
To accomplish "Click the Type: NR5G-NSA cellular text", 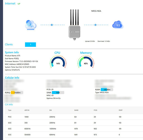I will [x=102, y=92].
